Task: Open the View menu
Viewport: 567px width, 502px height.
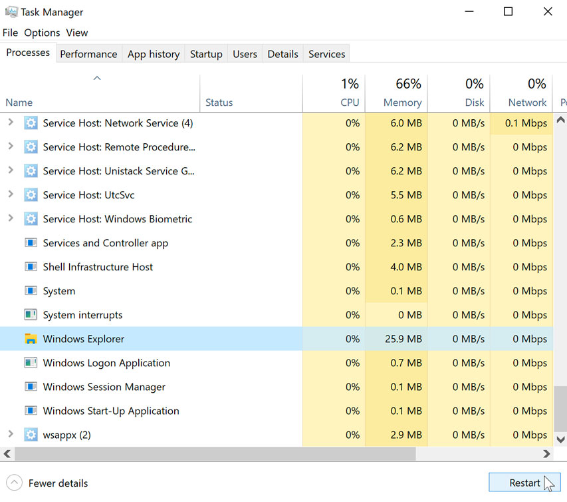Action: (x=76, y=32)
